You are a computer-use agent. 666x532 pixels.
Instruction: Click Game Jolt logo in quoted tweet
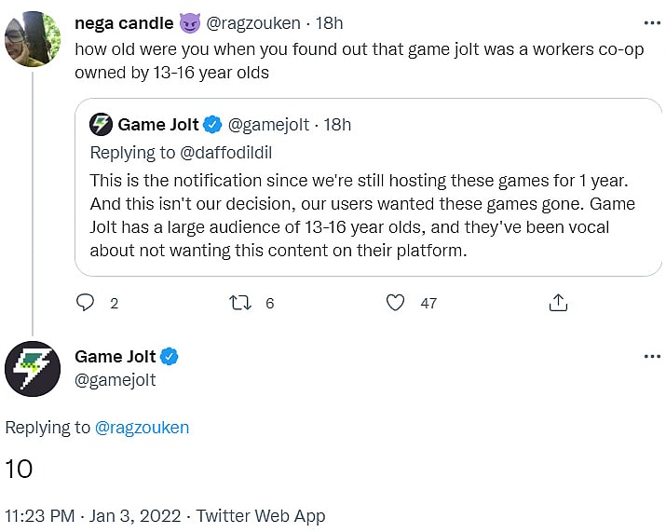(x=102, y=124)
